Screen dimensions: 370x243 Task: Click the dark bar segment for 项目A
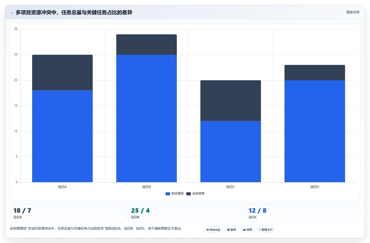click(x=62, y=73)
